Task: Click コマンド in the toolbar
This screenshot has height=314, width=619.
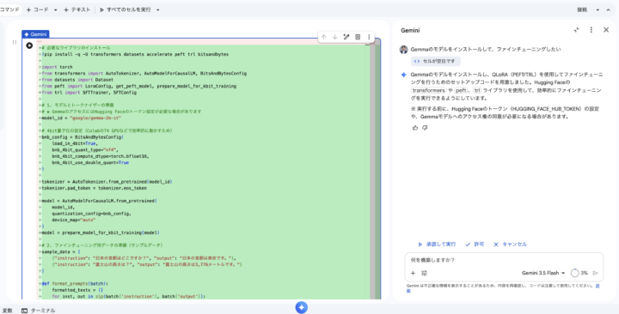Action: pos(9,9)
